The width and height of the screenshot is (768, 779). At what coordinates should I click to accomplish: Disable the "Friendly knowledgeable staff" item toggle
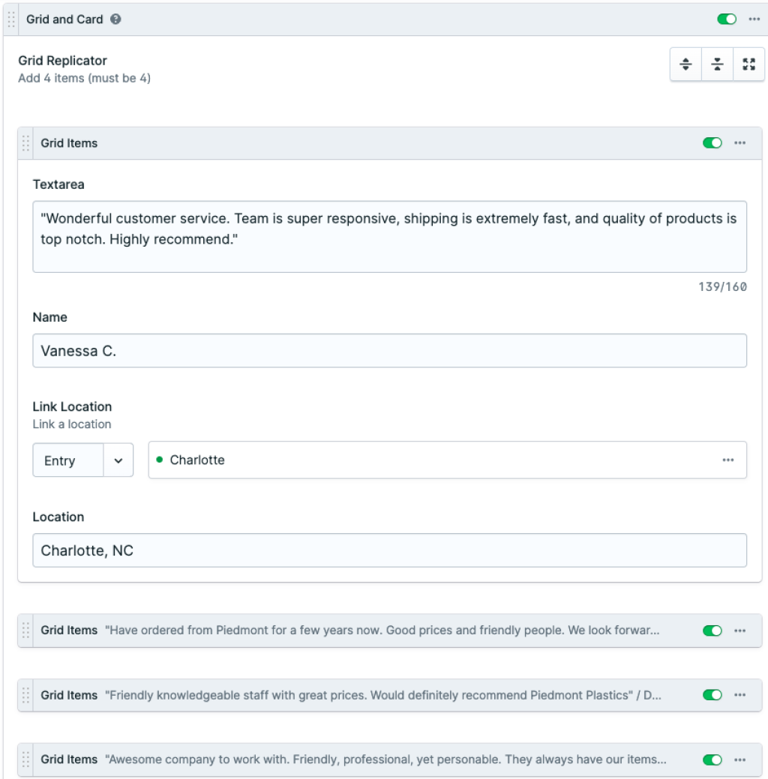coord(712,695)
